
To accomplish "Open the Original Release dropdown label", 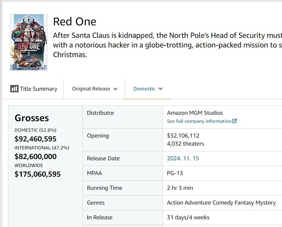I will (x=91, y=89).
